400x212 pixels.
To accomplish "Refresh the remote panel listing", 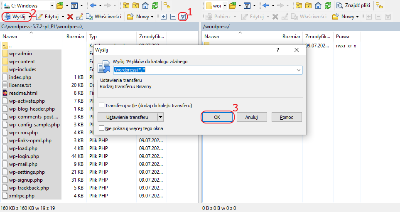I will (328, 5).
